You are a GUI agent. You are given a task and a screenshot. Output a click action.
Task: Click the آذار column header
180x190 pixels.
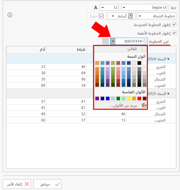pyautogui.click(x=26, y=50)
